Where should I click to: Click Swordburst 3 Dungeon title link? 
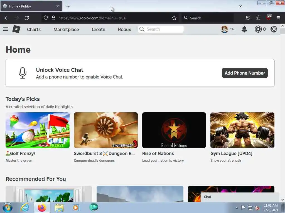[x=104, y=153]
